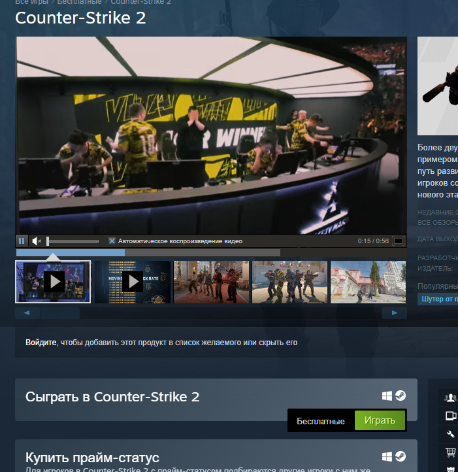Screen dimensions: 458x472
Task: Enter fullscreen video mode
Action: click(x=398, y=241)
